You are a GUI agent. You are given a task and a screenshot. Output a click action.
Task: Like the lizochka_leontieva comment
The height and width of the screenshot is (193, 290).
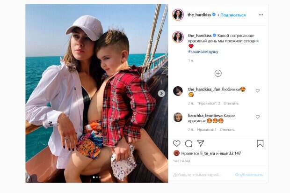click(x=258, y=117)
